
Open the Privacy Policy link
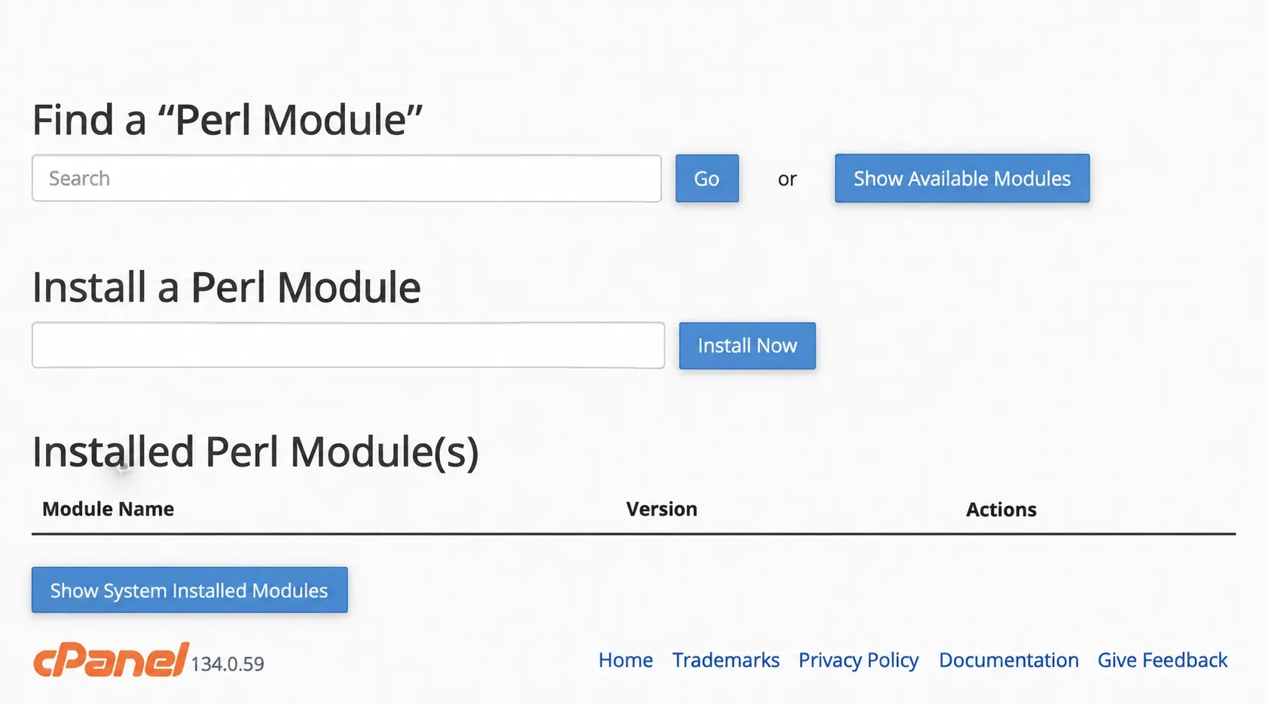click(x=858, y=661)
